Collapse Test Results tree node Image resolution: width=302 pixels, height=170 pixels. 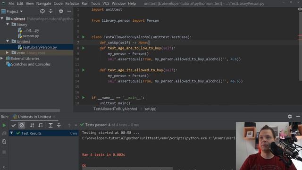(11, 133)
